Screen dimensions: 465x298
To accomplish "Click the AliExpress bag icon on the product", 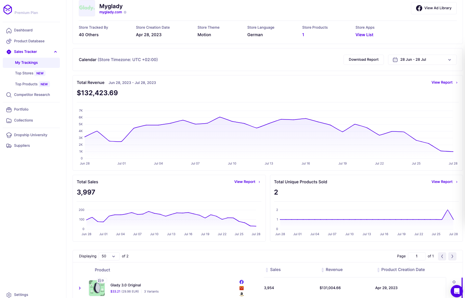I will [x=242, y=288].
